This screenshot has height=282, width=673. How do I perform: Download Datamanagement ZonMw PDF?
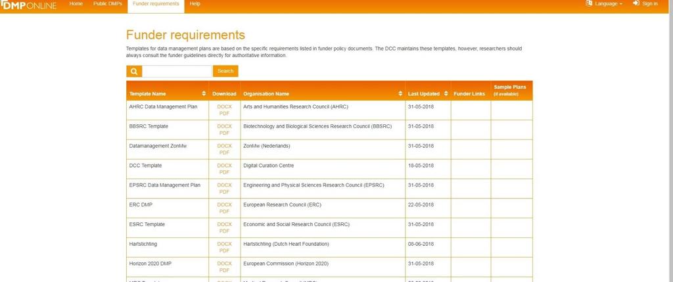click(x=224, y=153)
